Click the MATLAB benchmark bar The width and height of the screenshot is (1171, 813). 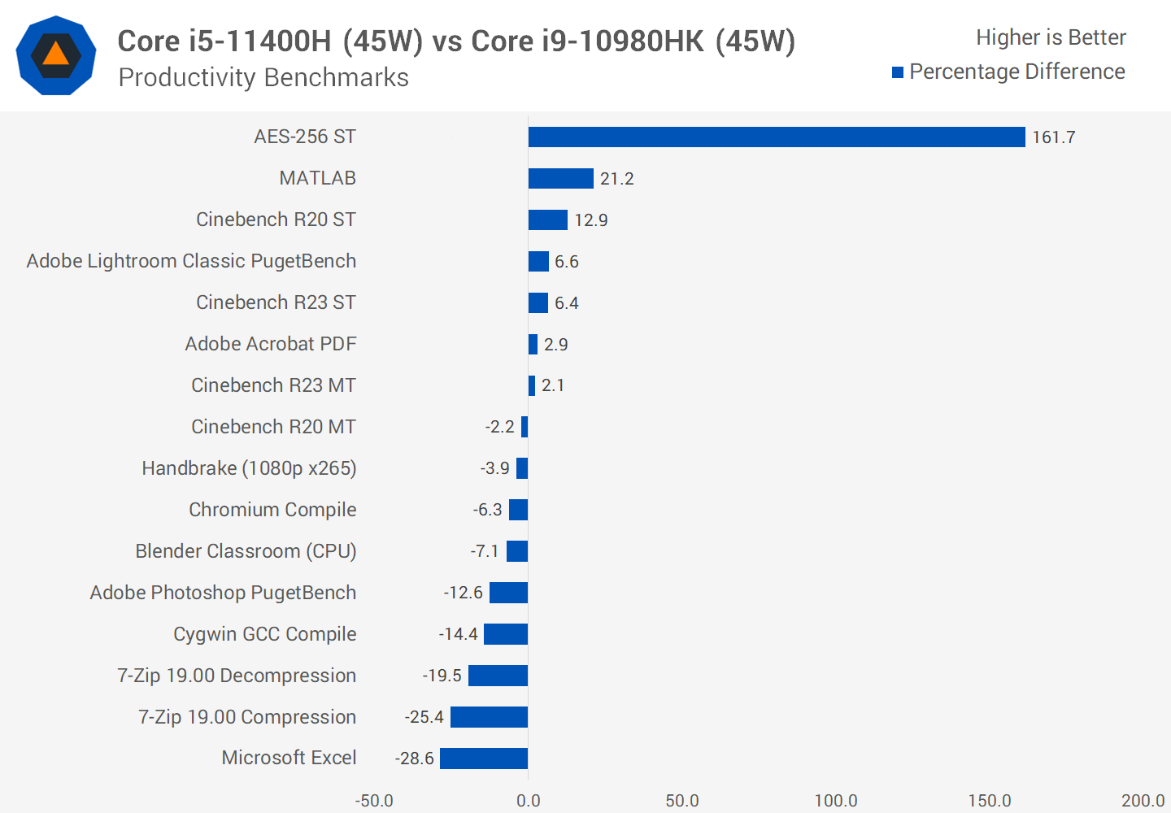(x=560, y=179)
